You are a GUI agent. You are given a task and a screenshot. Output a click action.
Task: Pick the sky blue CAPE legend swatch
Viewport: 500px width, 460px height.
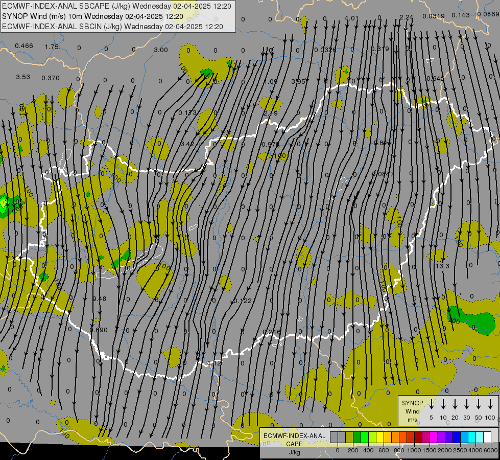coord(464,438)
